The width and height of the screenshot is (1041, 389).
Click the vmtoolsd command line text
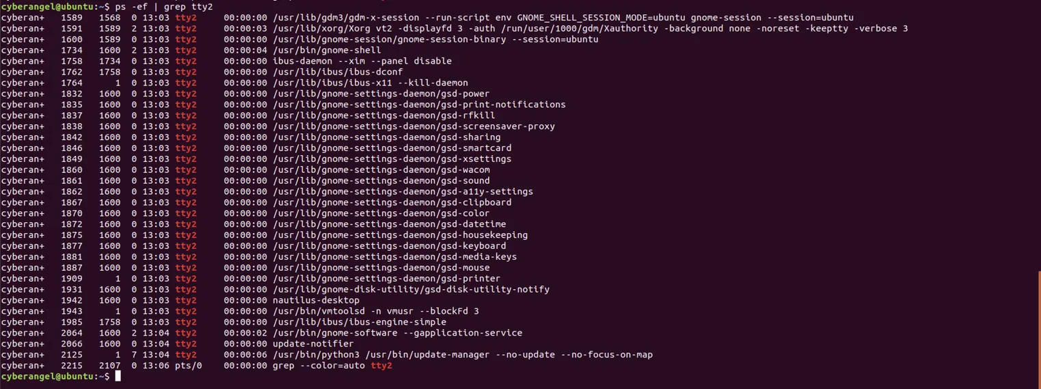pyautogui.click(x=375, y=311)
